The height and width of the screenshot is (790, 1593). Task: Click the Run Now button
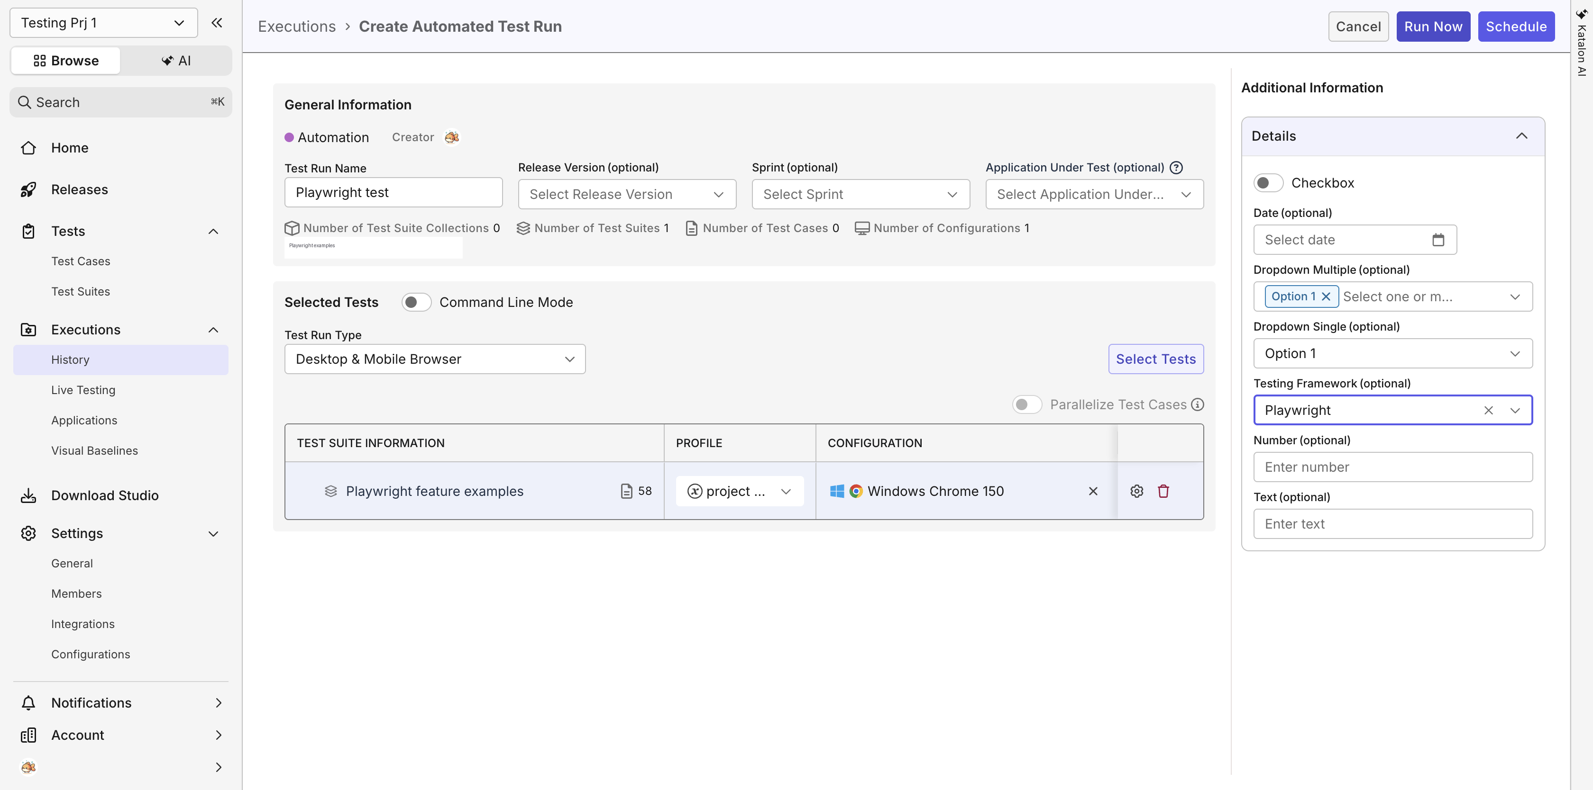click(x=1433, y=27)
